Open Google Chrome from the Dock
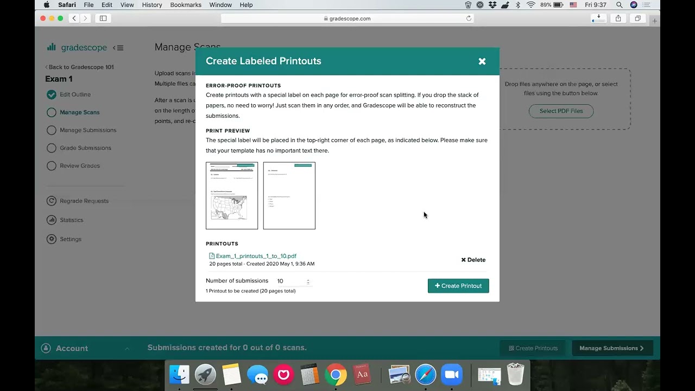The width and height of the screenshot is (695, 391). 336,374
